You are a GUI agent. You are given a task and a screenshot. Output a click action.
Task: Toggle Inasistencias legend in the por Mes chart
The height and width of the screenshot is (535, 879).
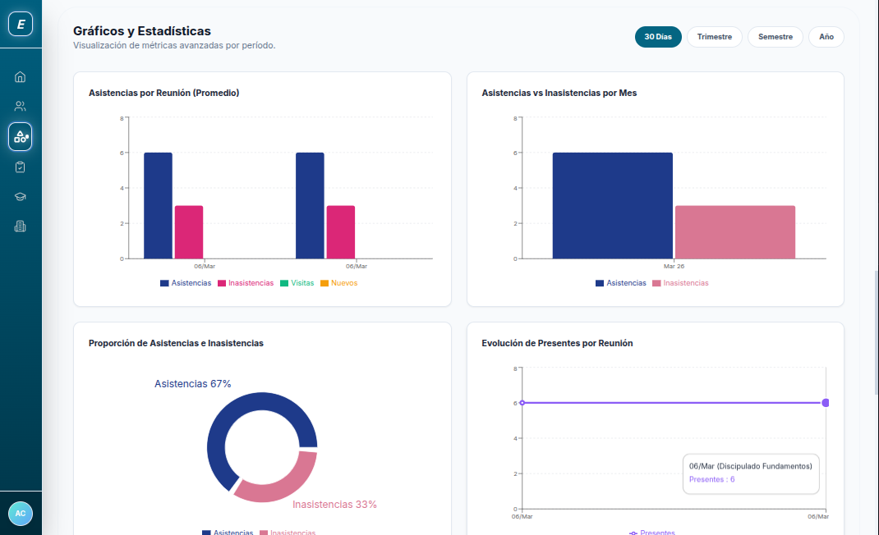(x=680, y=283)
